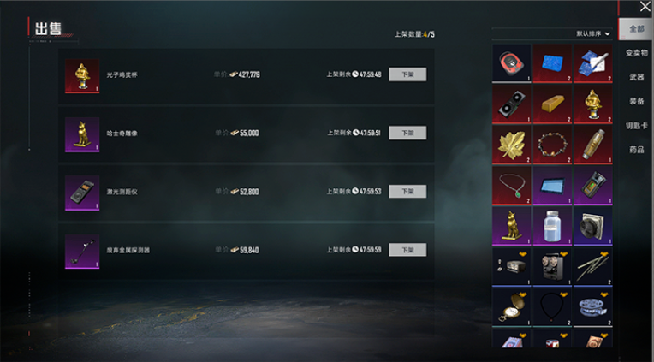Select the pocket watch inventory item

(x=511, y=306)
